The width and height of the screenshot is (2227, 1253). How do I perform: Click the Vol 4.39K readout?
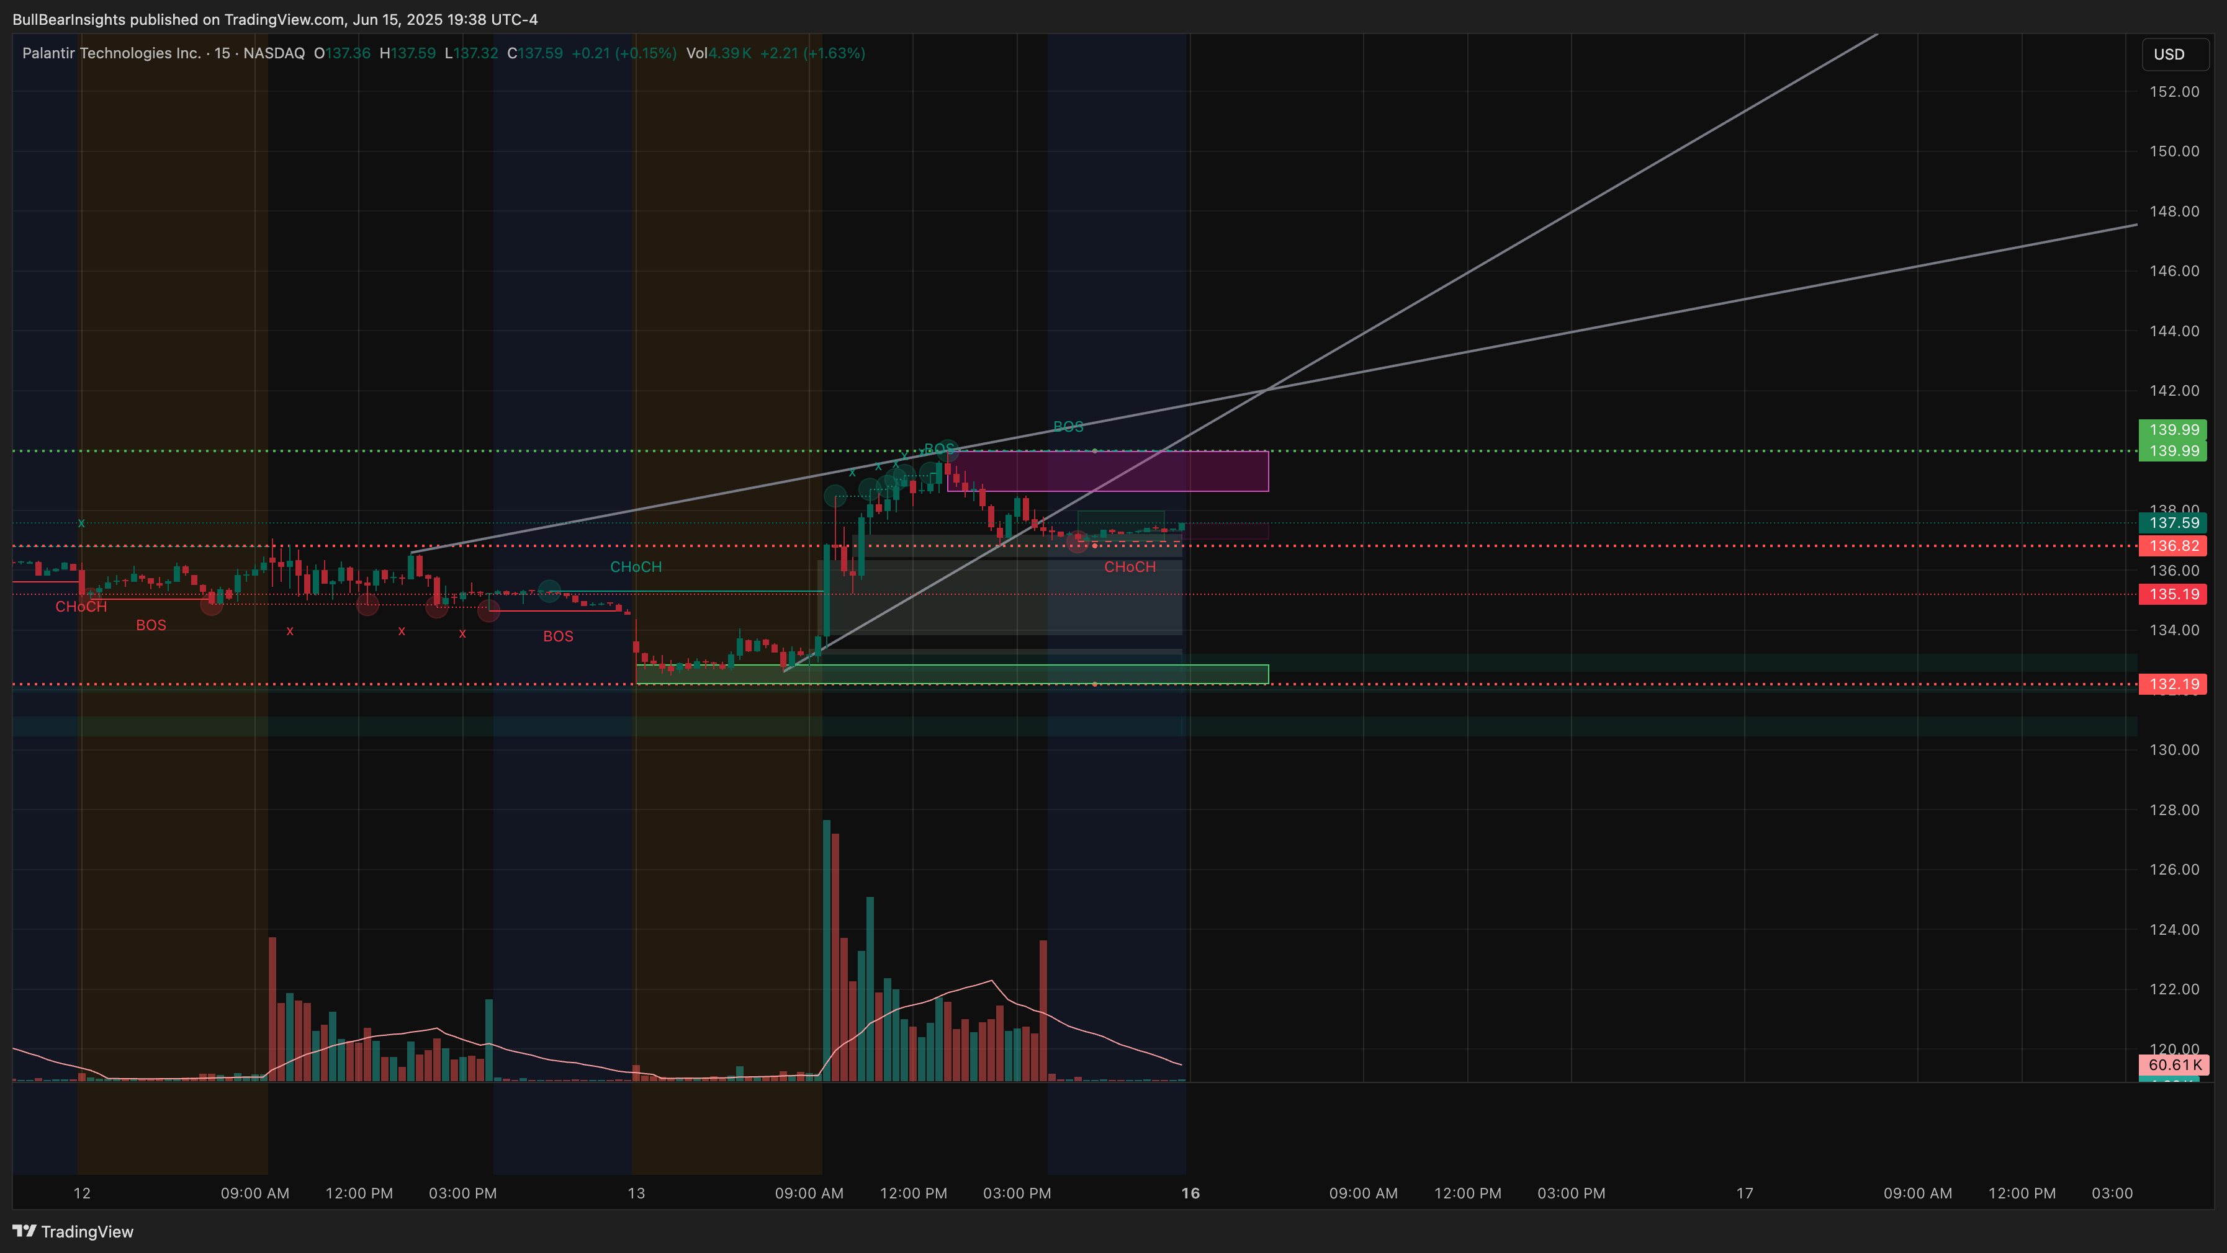click(718, 53)
